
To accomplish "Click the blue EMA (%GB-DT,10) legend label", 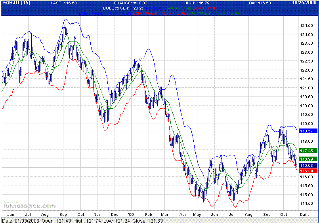I will pyautogui.click(x=105, y=13).
